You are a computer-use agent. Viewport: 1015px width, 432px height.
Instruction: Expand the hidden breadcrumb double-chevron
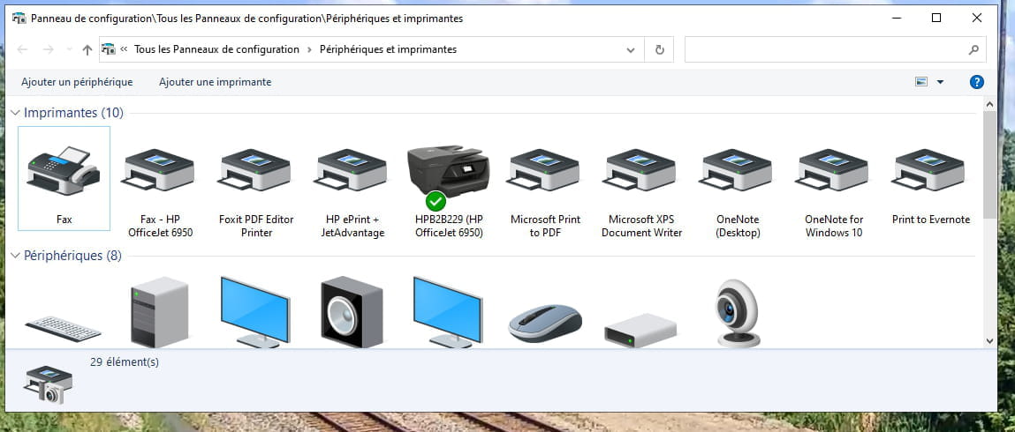point(124,49)
